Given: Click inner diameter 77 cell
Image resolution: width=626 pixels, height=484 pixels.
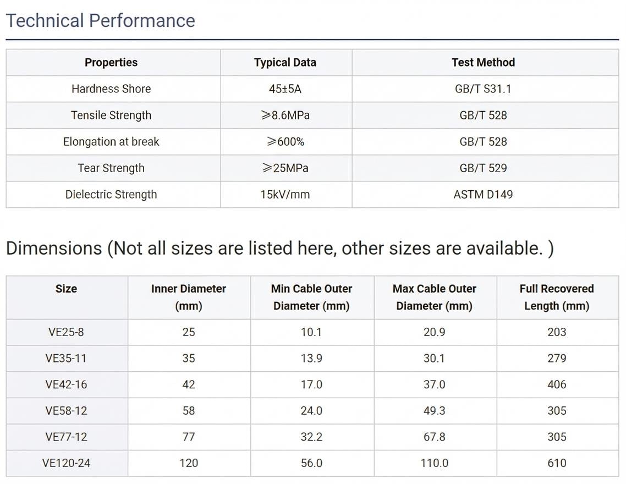Looking at the screenshot, I should [189, 437].
